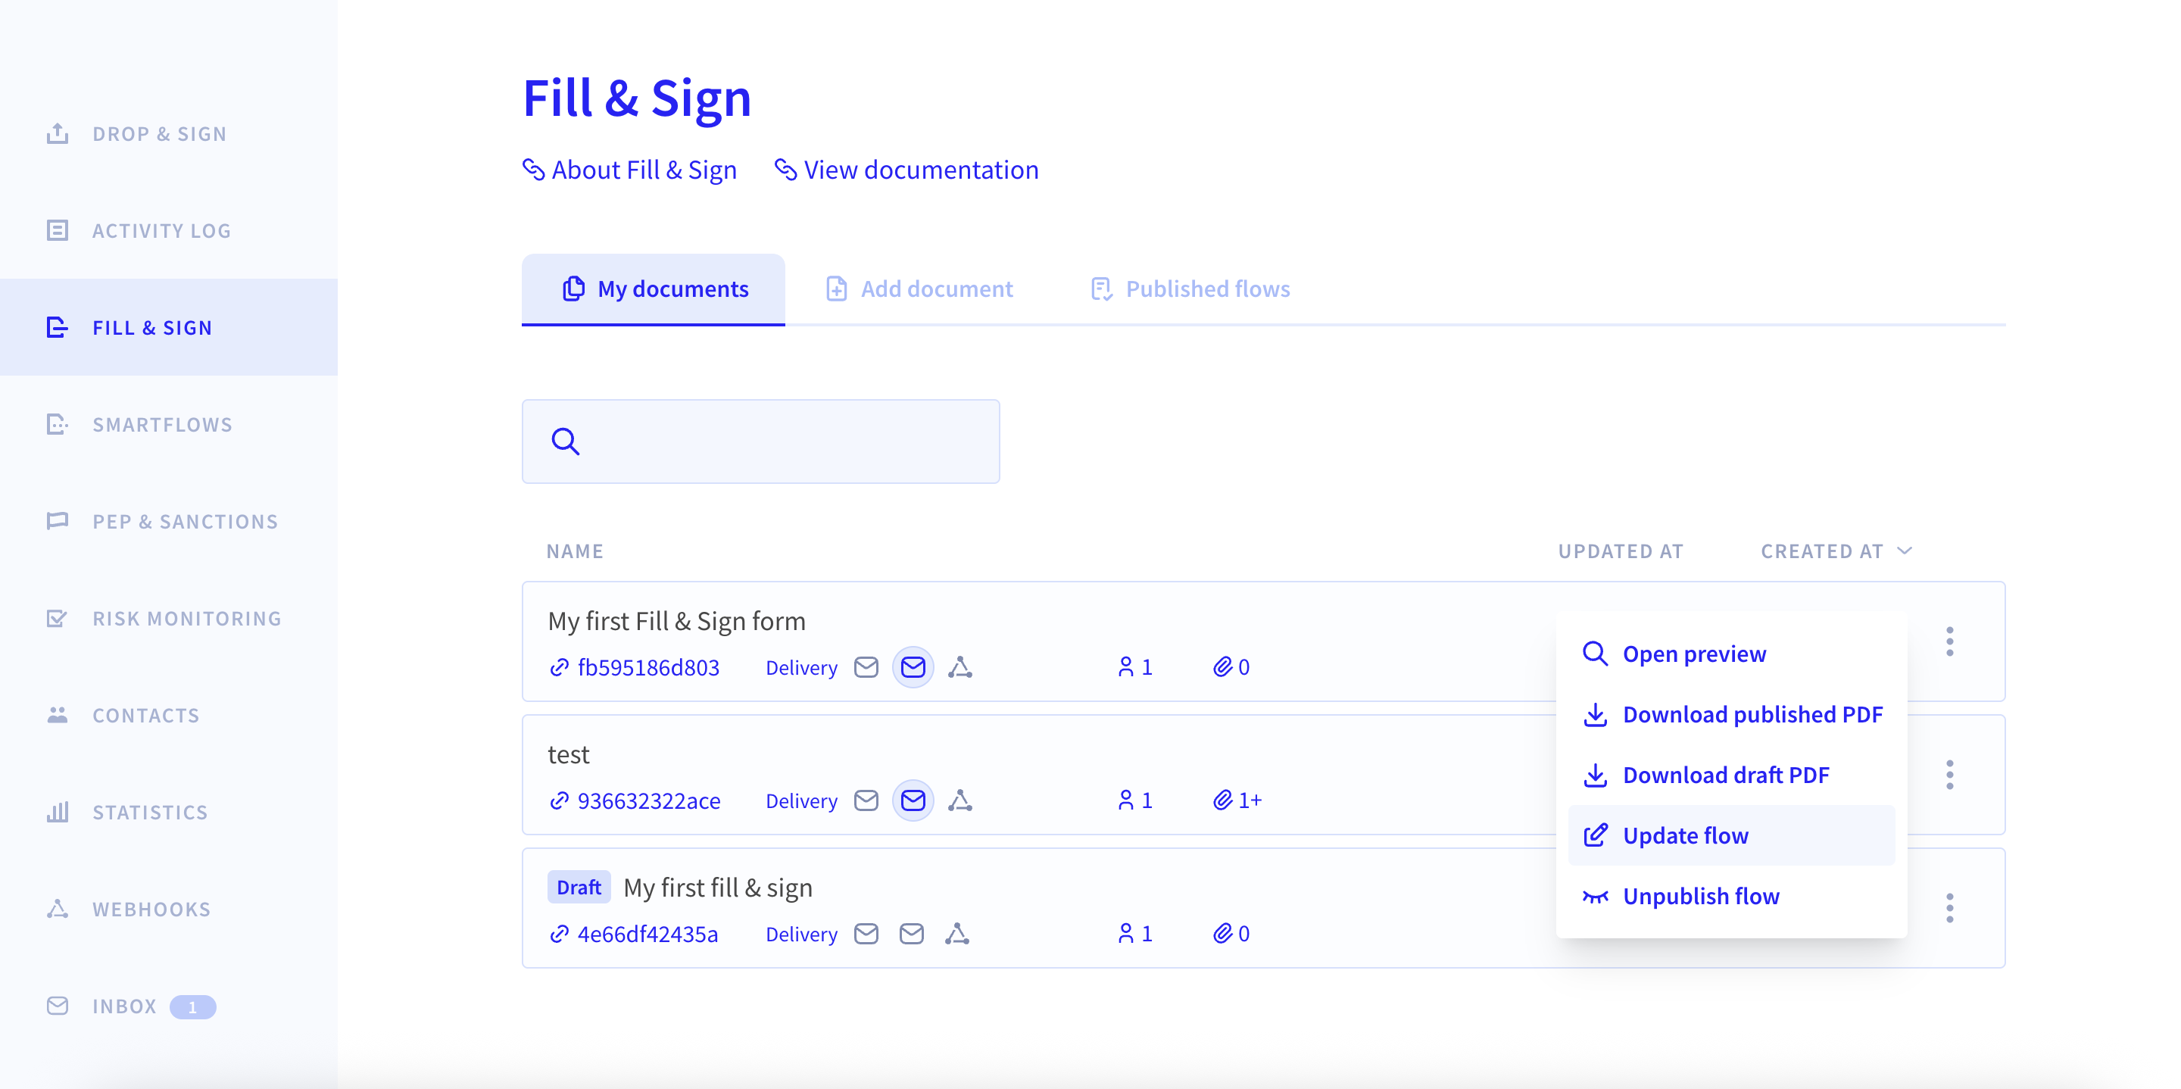Switch to Add document tab
Viewport: 2181px width, 1089px height.
(x=919, y=289)
